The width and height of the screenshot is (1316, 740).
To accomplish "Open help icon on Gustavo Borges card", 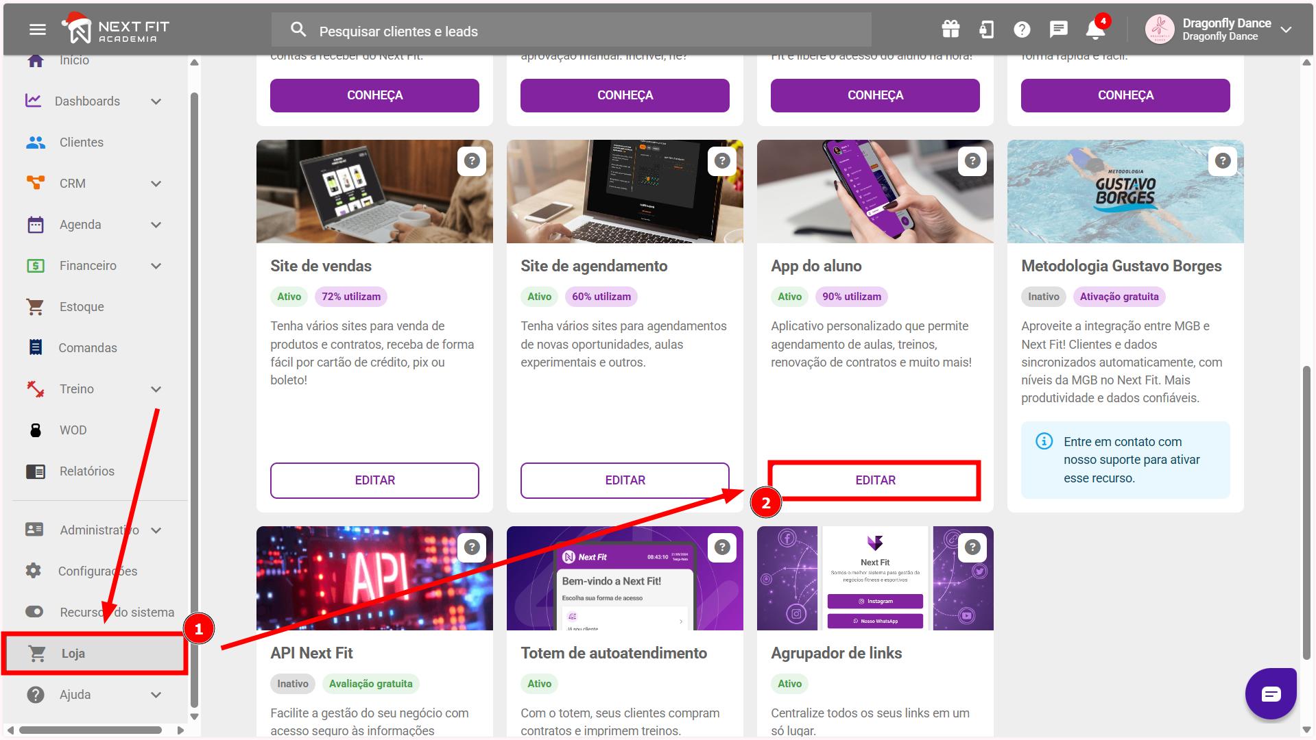I will point(1223,161).
